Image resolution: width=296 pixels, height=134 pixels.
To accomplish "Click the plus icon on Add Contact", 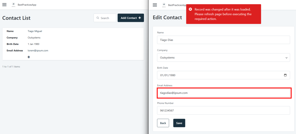I will [140, 18].
